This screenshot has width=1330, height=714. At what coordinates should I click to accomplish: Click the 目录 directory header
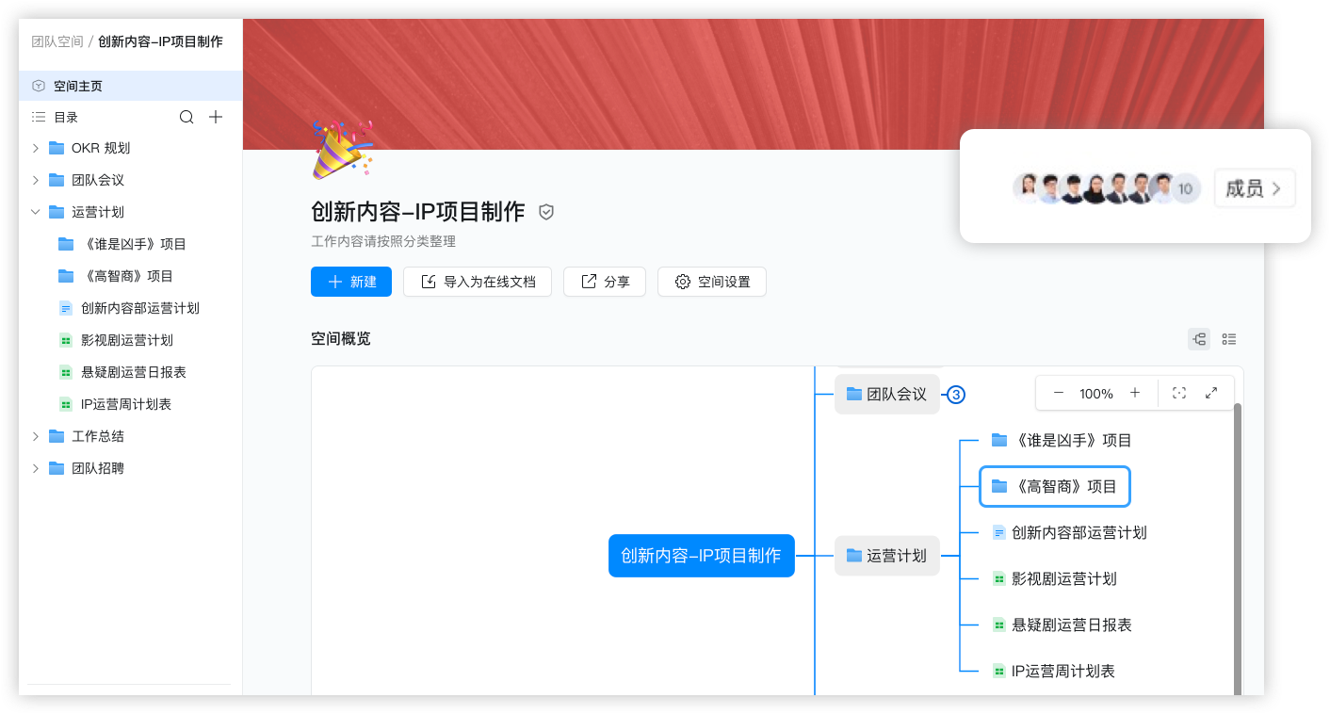coord(66,117)
